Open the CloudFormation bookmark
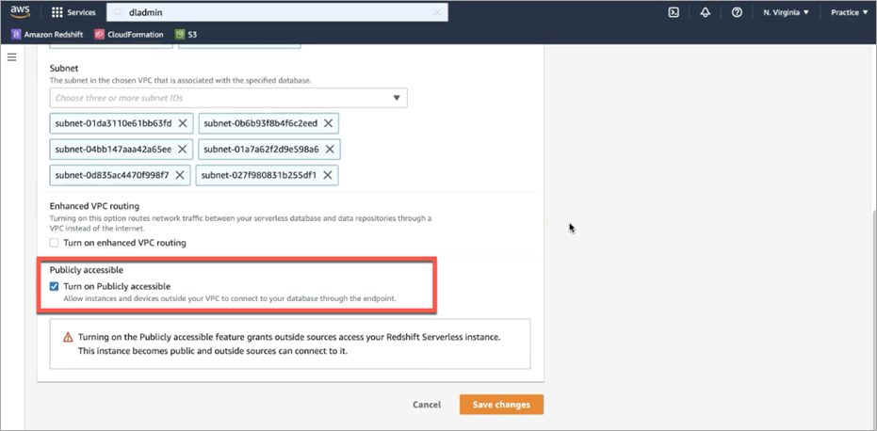 pyautogui.click(x=129, y=35)
